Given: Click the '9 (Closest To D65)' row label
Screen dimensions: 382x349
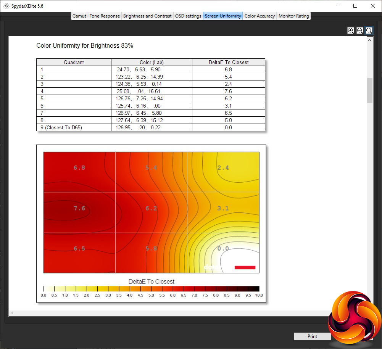Looking at the screenshot, I should point(61,128).
